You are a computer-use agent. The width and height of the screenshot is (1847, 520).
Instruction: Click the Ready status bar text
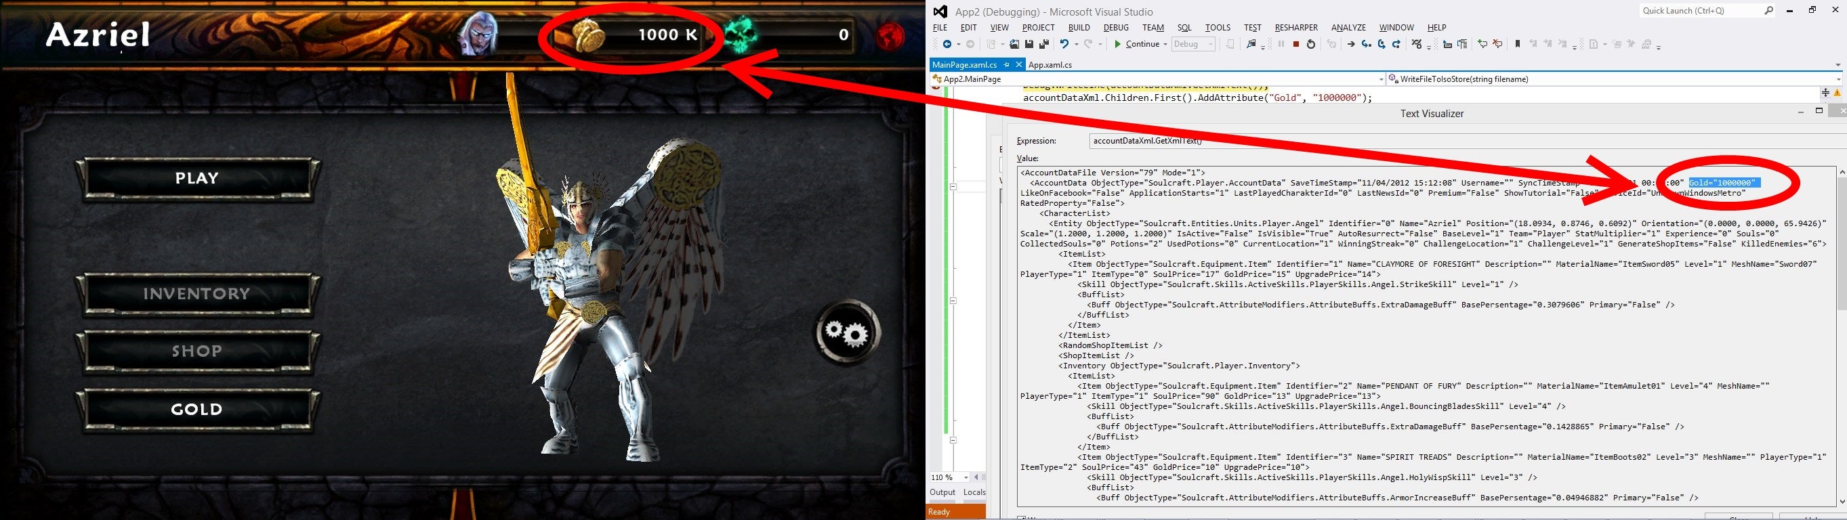[938, 512]
